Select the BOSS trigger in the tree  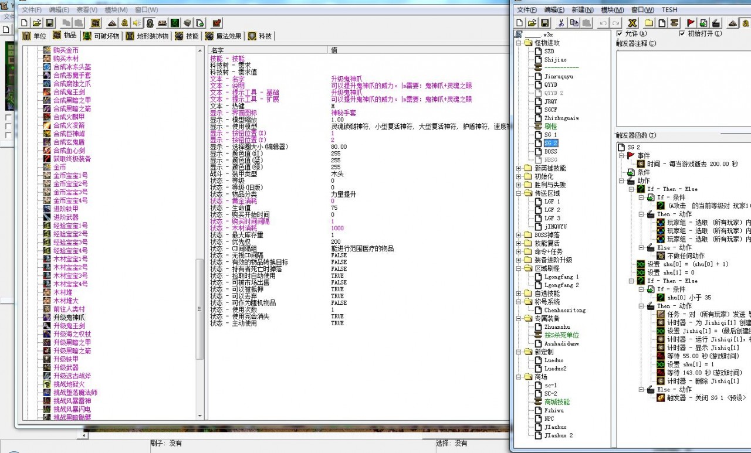click(x=550, y=151)
